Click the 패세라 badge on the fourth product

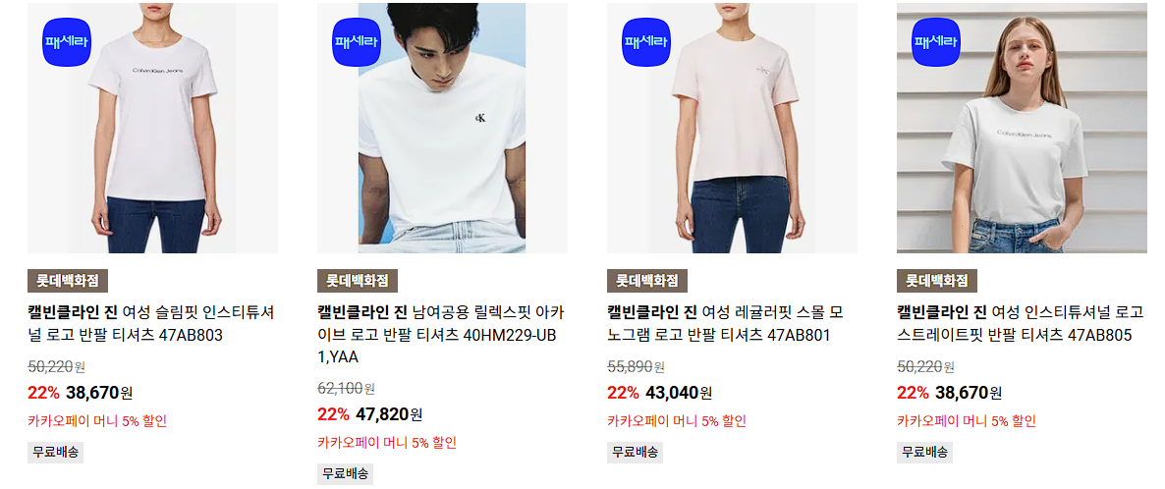click(936, 42)
